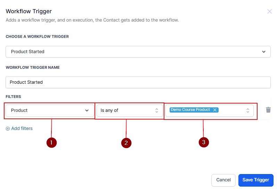This screenshot has height=189, width=277.
Task: Click the up-down arrows on Is any of
Action: tap(157, 110)
